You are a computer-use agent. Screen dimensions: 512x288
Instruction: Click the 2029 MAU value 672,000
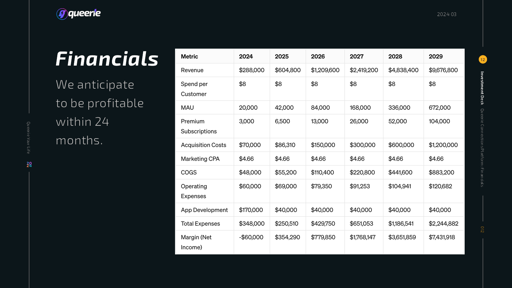[x=439, y=108]
